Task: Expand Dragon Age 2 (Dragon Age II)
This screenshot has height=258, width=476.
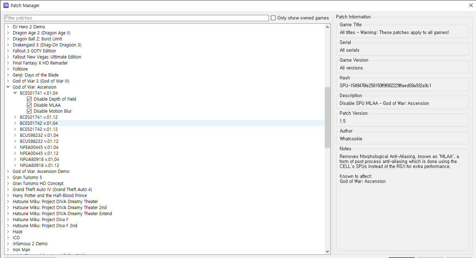Action: [8, 33]
